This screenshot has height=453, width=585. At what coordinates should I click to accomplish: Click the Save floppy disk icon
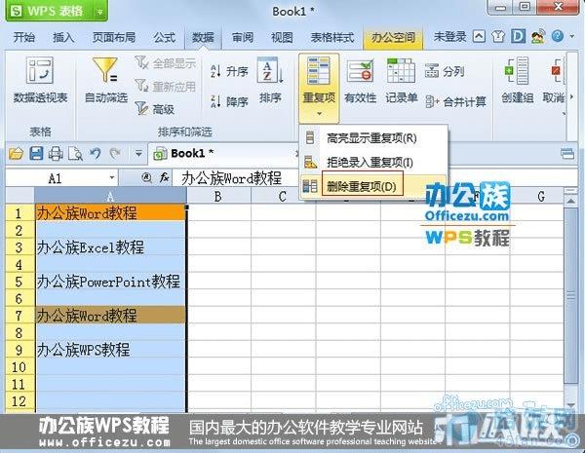(x=36, y=153)
